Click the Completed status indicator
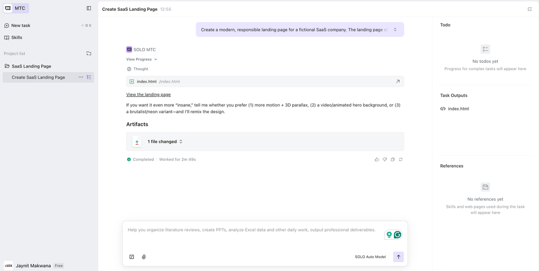 pyautogui.click(x=140, y=160)
